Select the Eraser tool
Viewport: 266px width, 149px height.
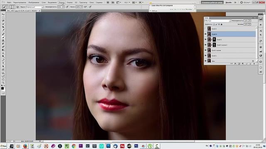[x=3, y=47]
